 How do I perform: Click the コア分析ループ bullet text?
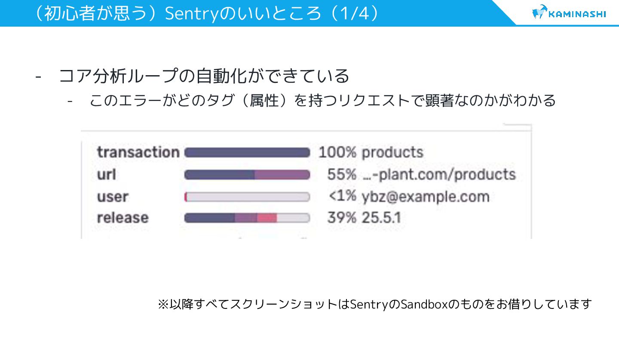point(204,76)
